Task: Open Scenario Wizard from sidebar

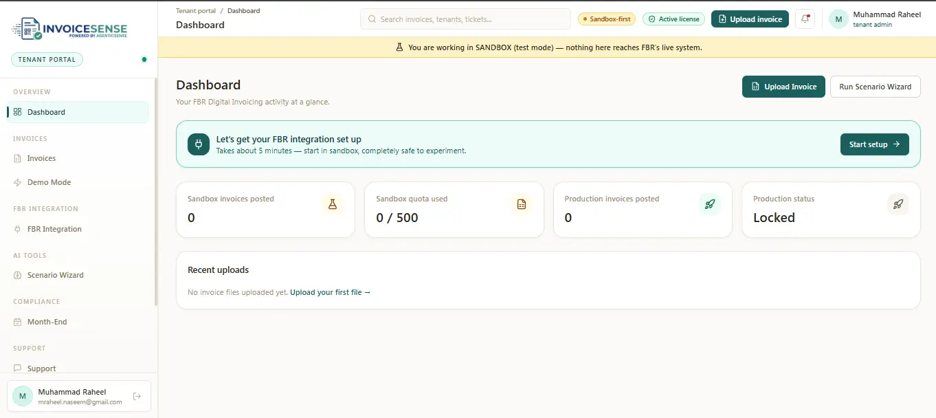Action: [78, 275]
